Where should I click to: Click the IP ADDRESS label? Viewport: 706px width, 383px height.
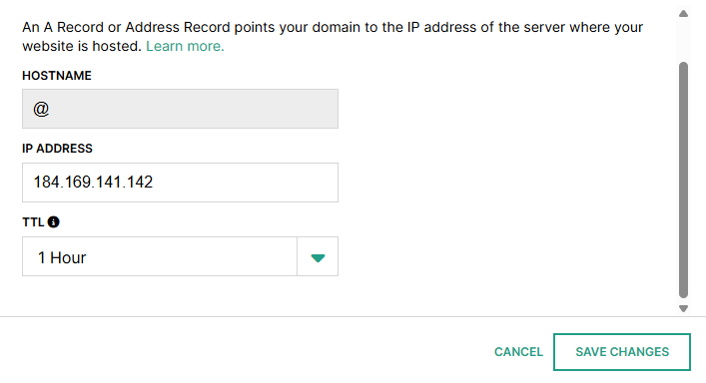pos(57,149)
